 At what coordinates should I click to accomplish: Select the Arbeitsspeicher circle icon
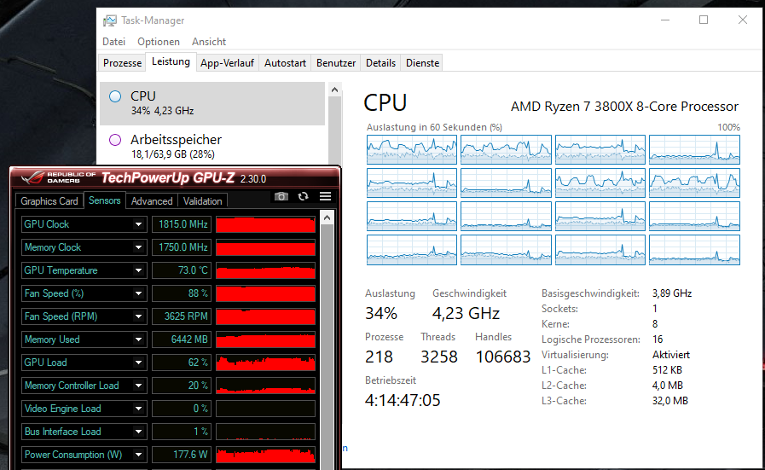pos(115,140)
